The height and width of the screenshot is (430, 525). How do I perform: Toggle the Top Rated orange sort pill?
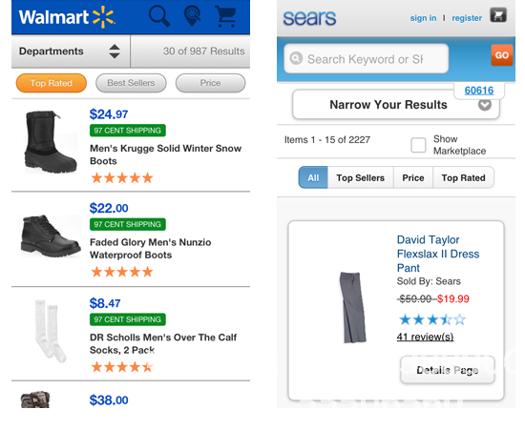click(52, 83)
